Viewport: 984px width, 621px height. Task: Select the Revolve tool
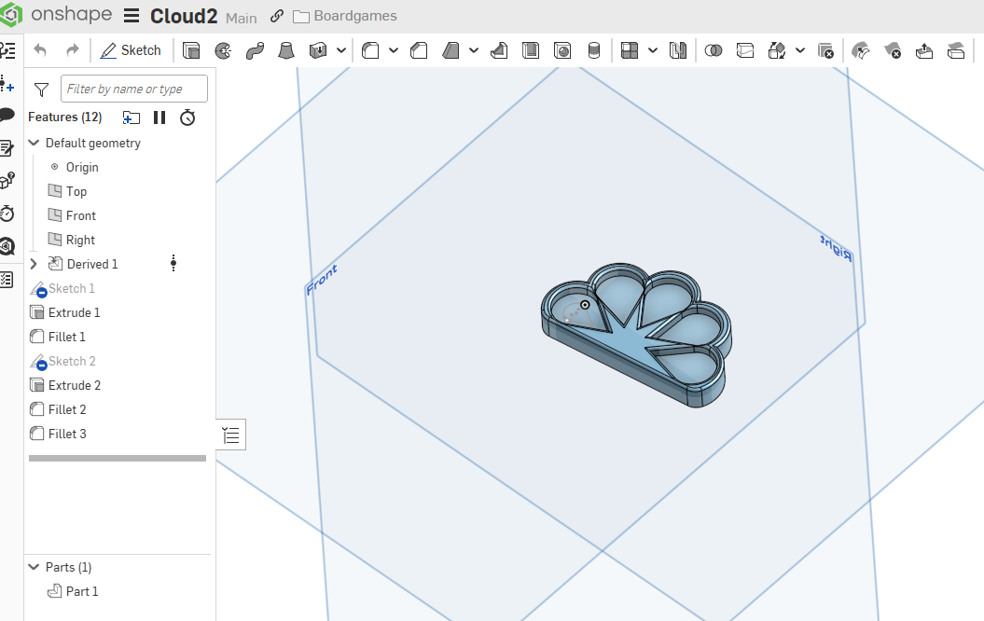tap(223, 50)
